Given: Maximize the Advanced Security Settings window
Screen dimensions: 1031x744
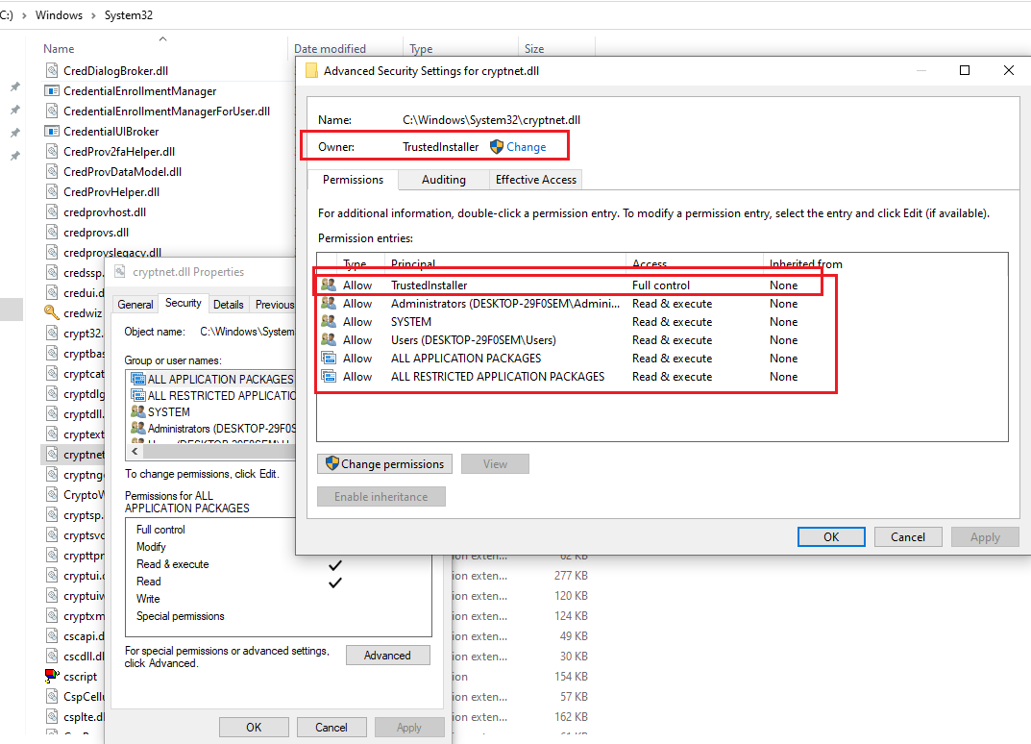Looking at the screenshot, I should [965, 70].
